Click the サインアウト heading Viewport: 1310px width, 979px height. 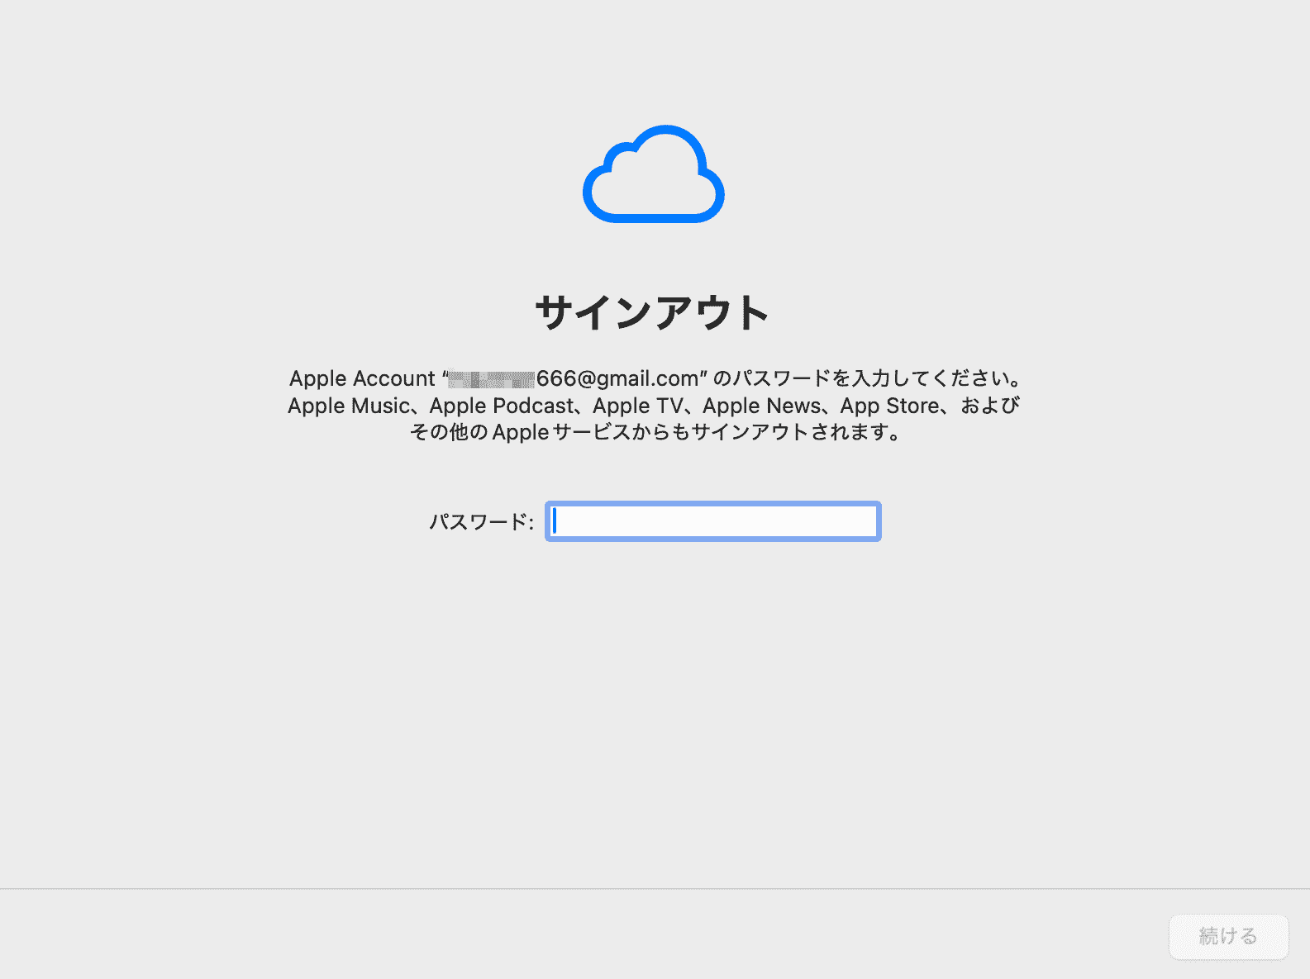pyautogui.click(x=653, y=313)
